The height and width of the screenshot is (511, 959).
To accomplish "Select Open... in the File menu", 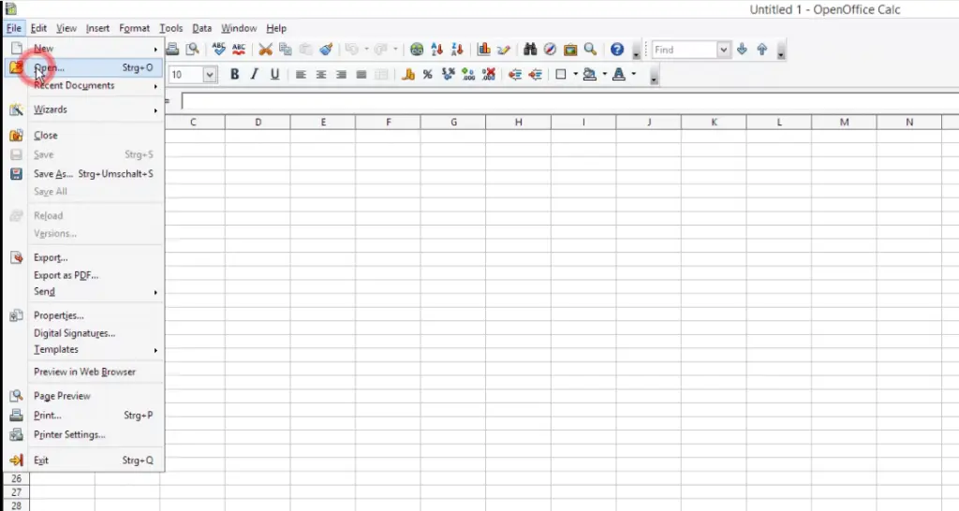I will (x=50, y=67).
